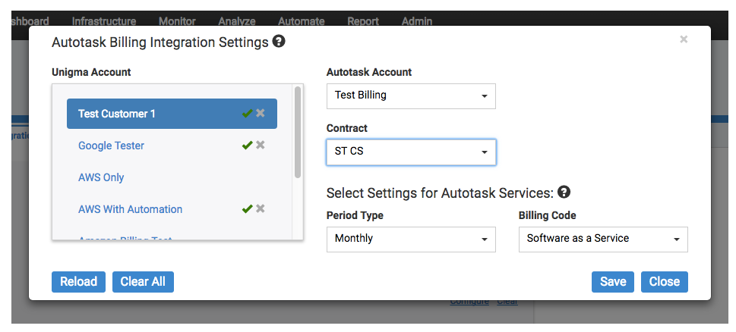736x332 pixels.
Task: Open help icon beside Autotask Billing Integration Settings
Action: pos(279,42)
